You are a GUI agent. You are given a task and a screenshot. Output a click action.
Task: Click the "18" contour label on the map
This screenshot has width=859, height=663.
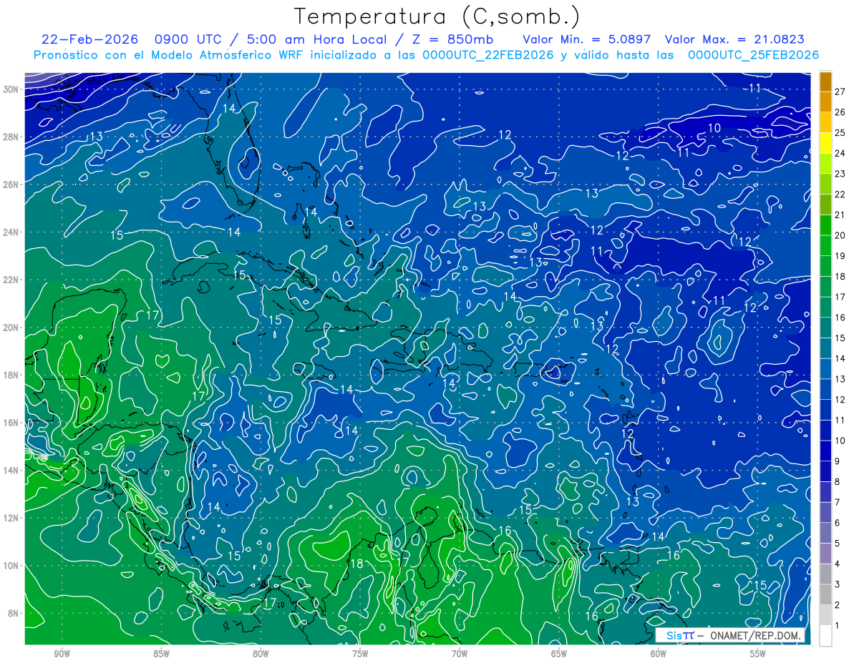[356, 564]
